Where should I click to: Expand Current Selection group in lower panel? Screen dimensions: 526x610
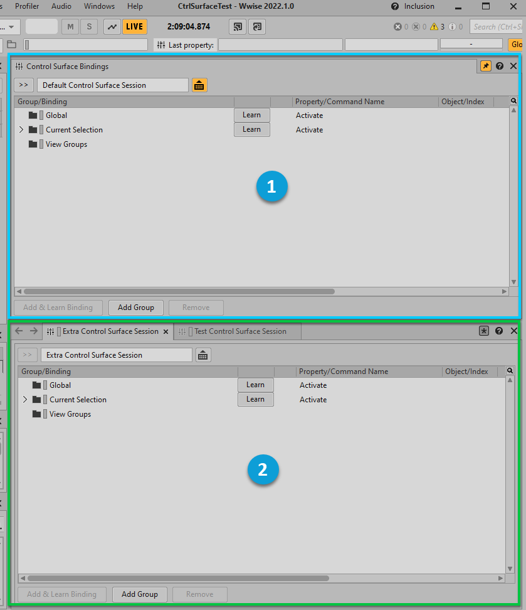click(x=24, y=400)
